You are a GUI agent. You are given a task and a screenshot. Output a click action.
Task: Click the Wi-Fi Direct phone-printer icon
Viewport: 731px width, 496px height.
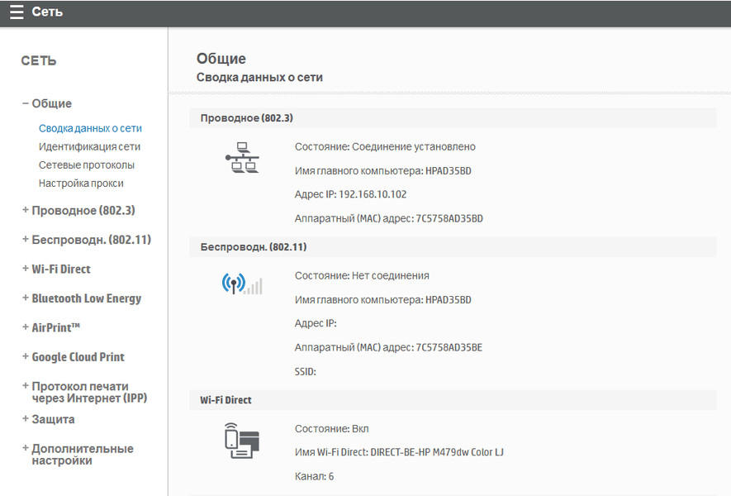[x=242, y=441]
